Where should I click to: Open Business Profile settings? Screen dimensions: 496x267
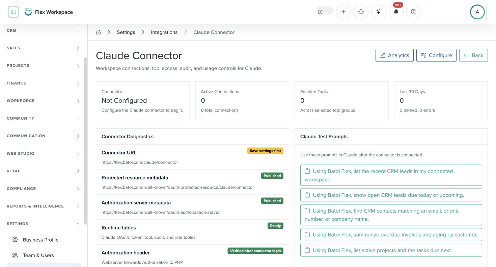[44, 240]
